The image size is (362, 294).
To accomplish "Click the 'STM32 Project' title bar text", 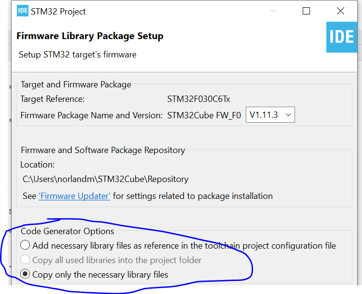I will [59, 12].
